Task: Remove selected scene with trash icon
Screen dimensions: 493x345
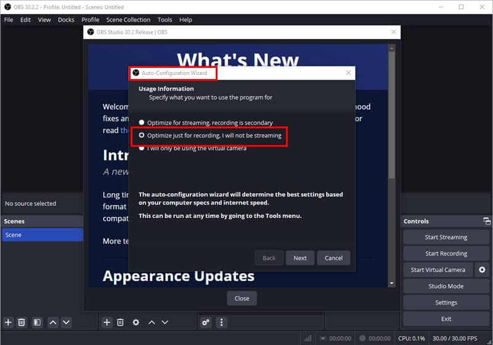Action: click(22, 322)
